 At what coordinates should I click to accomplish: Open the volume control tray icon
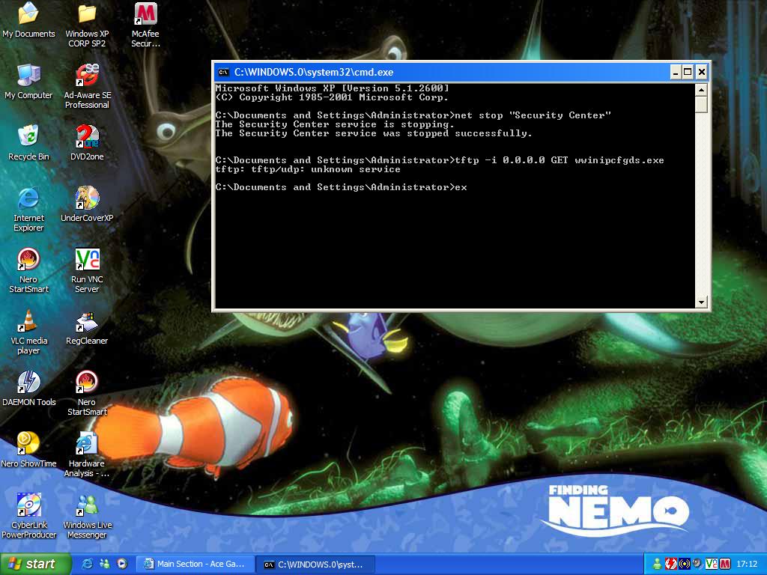coord(697,564)
